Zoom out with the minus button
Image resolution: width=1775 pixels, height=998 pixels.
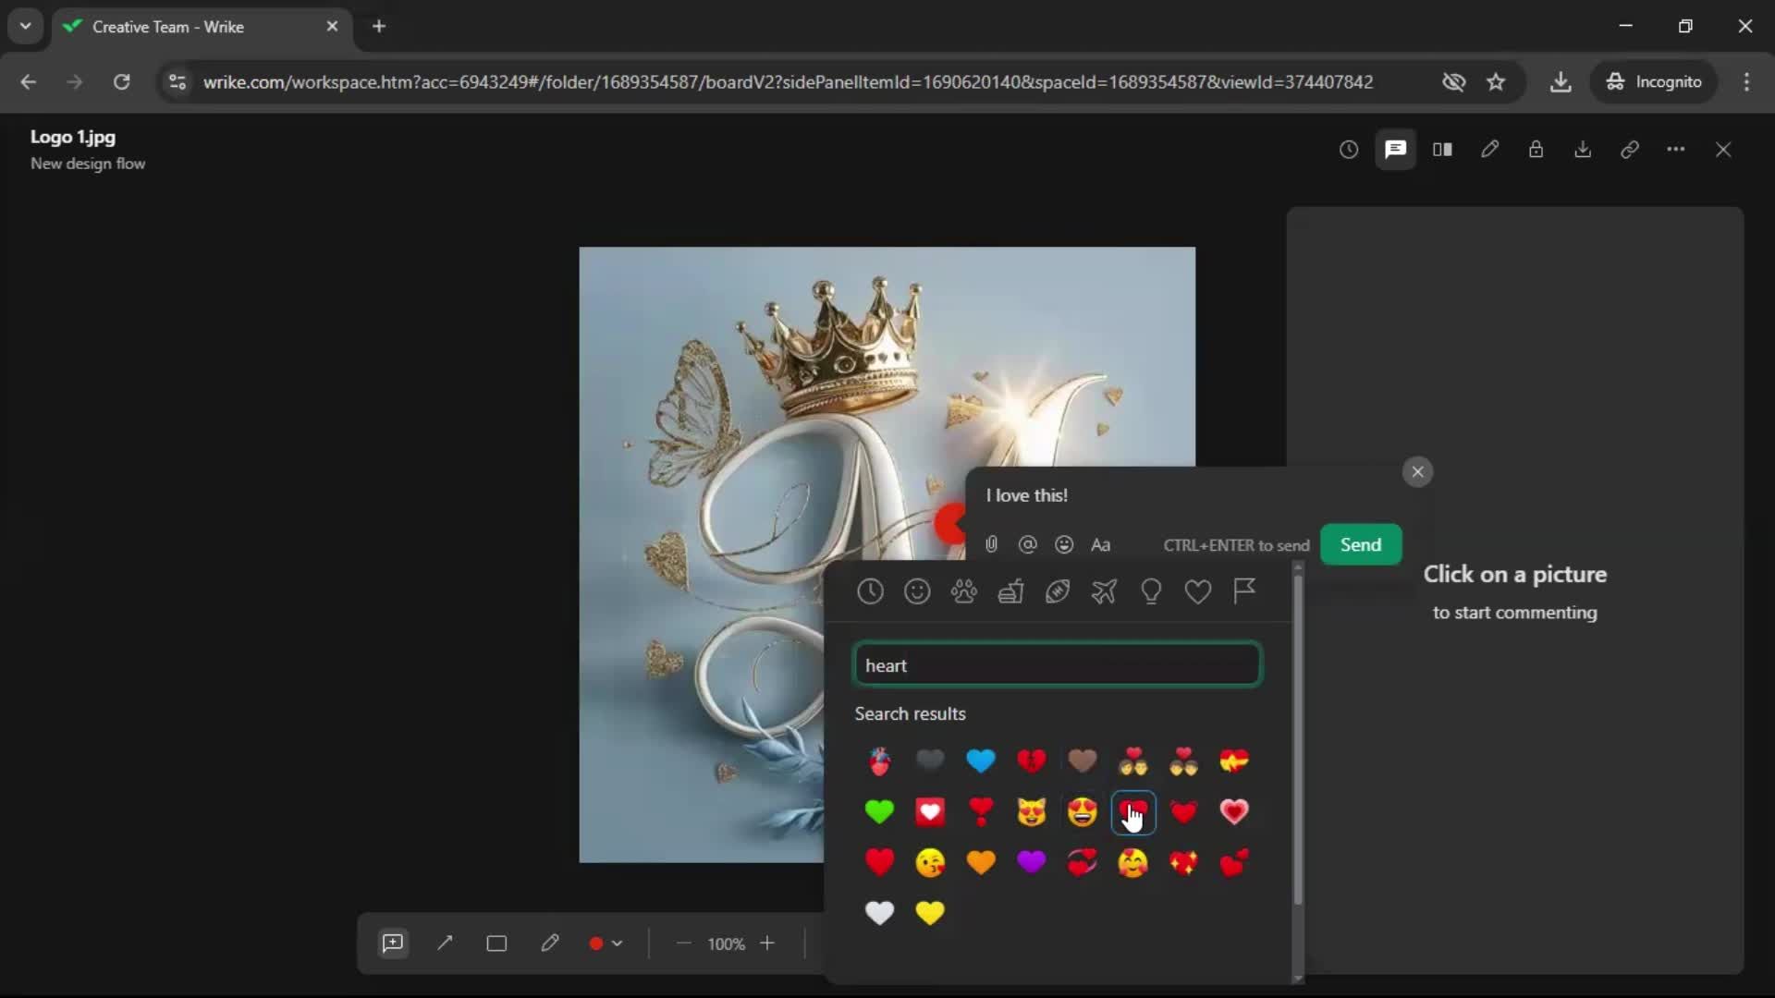[x=684, y=943]
